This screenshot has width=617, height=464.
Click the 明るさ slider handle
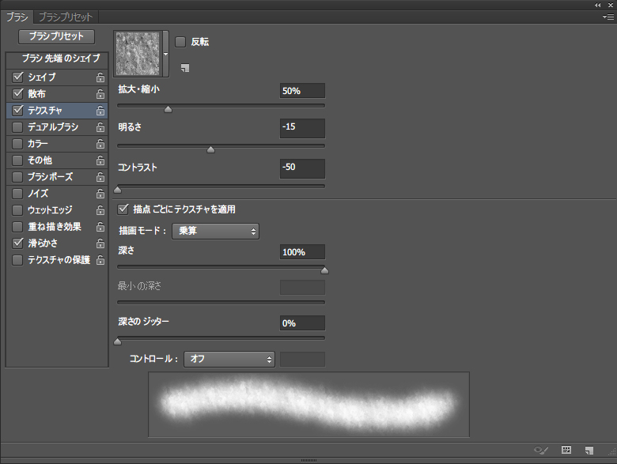click(x=211, y=149)
